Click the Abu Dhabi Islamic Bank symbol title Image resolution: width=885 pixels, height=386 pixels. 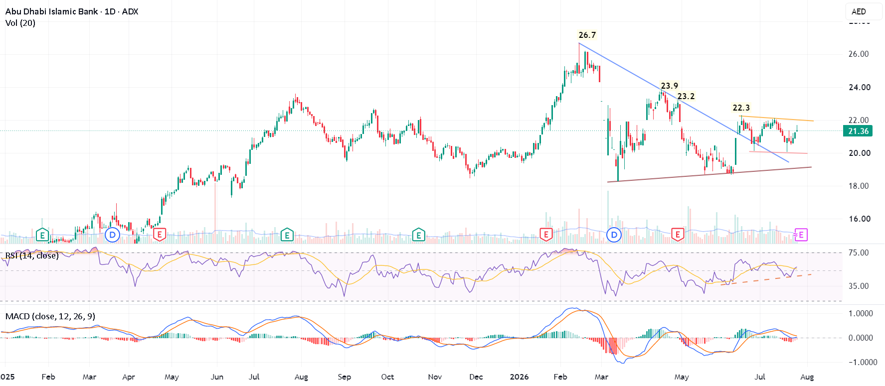click(x=72, y=11)
